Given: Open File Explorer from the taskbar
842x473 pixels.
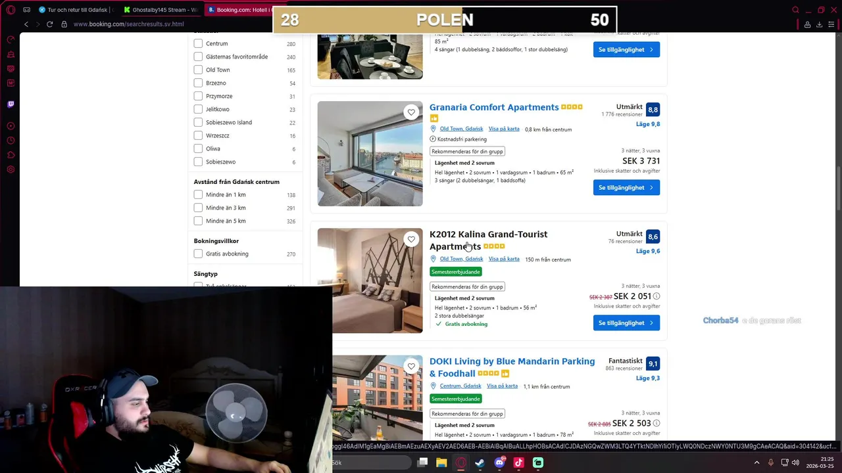Looking at the screenshot, I should point(441,462).
